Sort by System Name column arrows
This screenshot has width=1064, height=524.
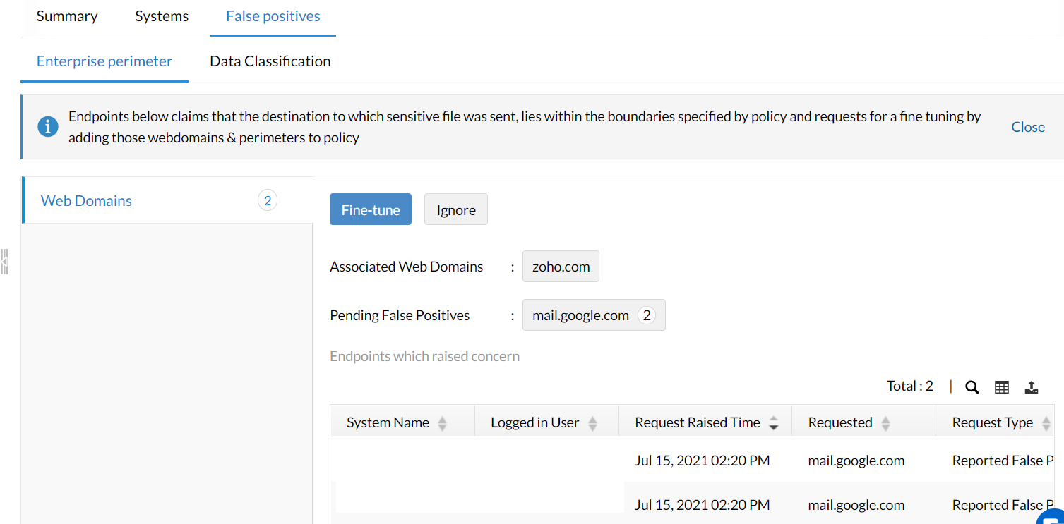[443, 423]
